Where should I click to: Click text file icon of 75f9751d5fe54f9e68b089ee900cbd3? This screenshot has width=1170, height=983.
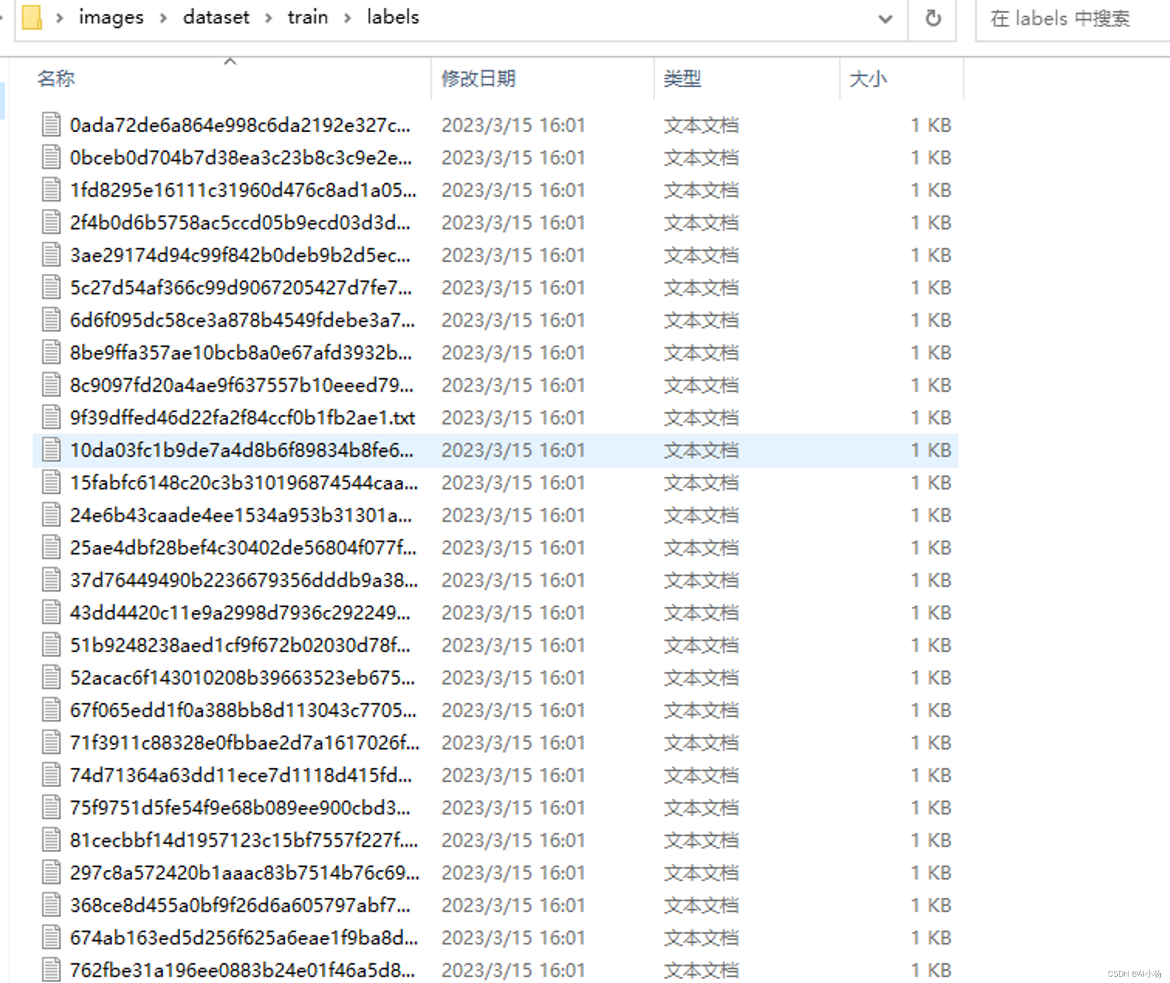[x=51, y=807]
